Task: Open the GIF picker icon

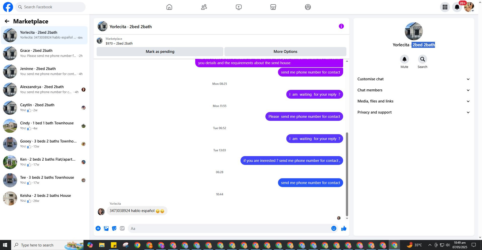Action: [122, 228]
